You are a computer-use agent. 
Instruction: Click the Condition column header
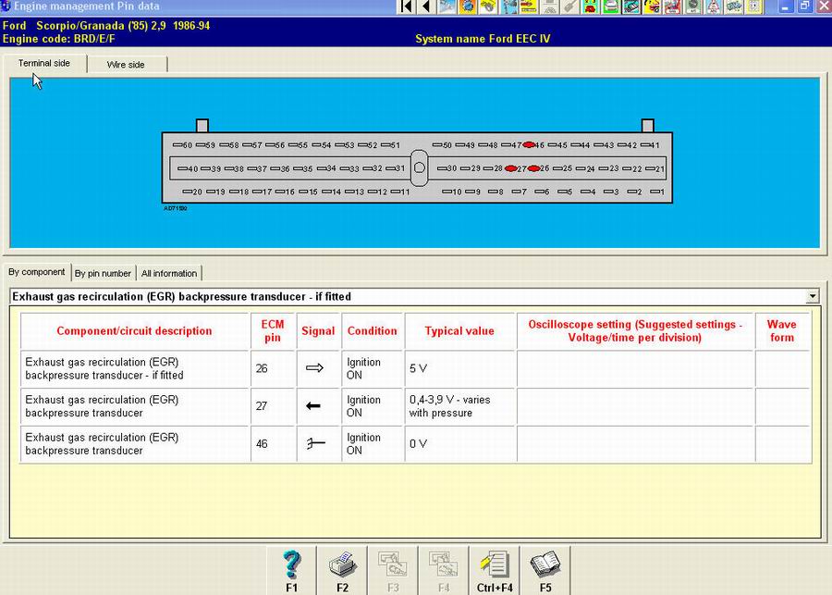coord(372,331)
